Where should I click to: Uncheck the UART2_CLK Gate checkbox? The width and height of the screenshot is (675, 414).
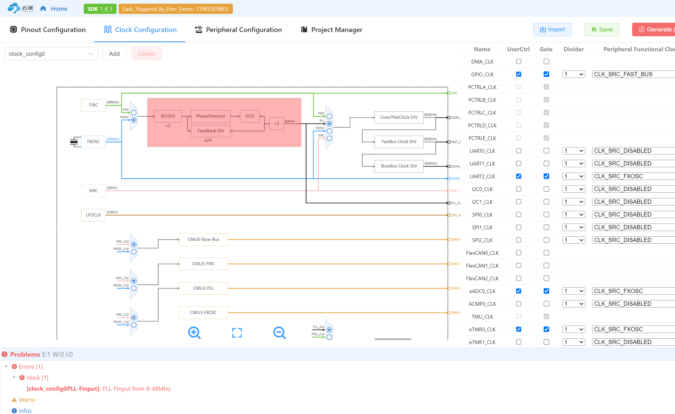[546, 176]
